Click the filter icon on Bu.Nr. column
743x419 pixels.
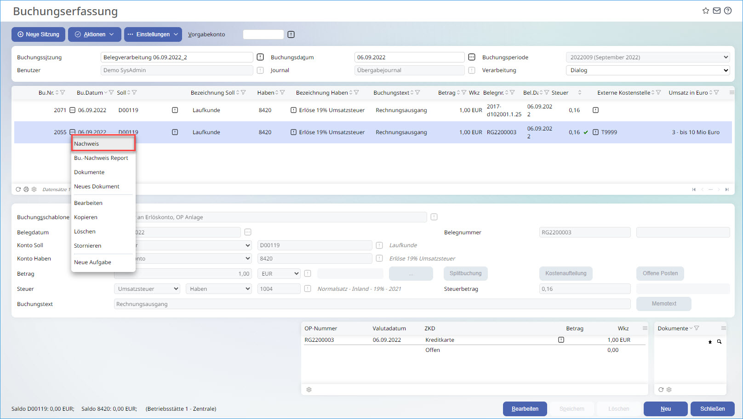coord(63,92)
